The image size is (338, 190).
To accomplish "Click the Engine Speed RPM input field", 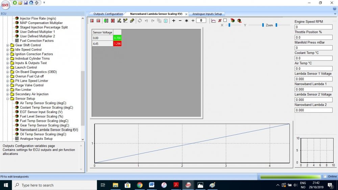I will 313,27.
